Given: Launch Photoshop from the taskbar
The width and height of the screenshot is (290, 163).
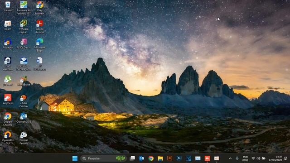Looking at the screenshot, I should (179, 158).
